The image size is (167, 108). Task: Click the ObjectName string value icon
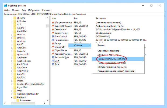pyautogui.click(x=53, y=50)
